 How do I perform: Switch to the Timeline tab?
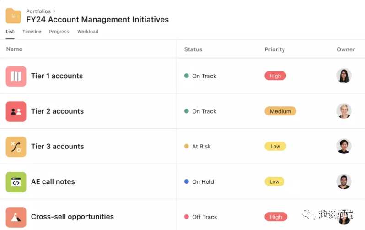(x=32, y=32)
